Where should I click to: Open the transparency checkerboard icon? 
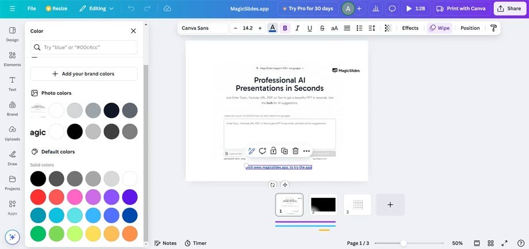(x=388, y=28)
